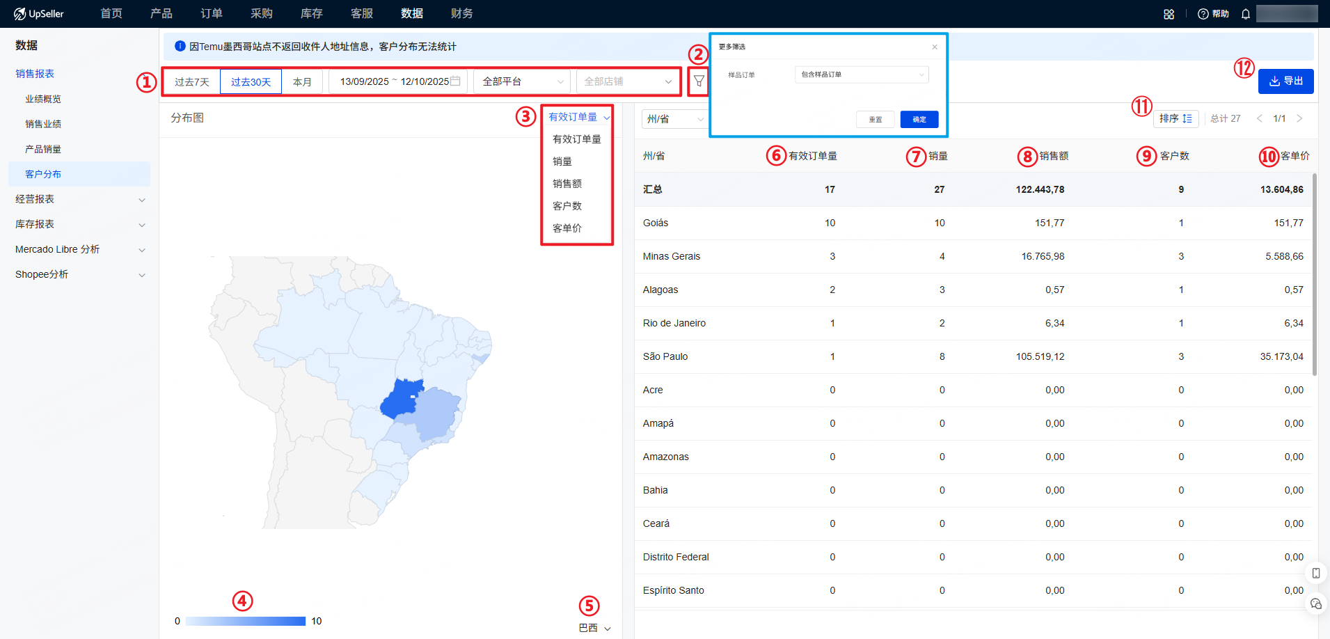1330x639 pixels.
Task: Select the past 7 days range
Action: (x=191, y=81)
